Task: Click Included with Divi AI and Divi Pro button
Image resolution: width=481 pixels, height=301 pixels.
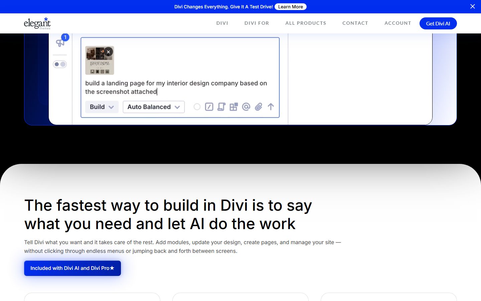Action: click(x=72, y=268)
